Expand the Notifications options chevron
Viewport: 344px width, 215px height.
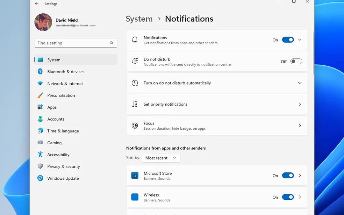pyautogui.click(x=300, y=40)
